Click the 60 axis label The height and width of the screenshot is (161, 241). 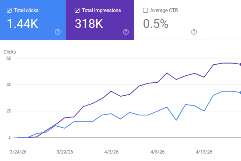pyautogui.click(x=9, y=58)
